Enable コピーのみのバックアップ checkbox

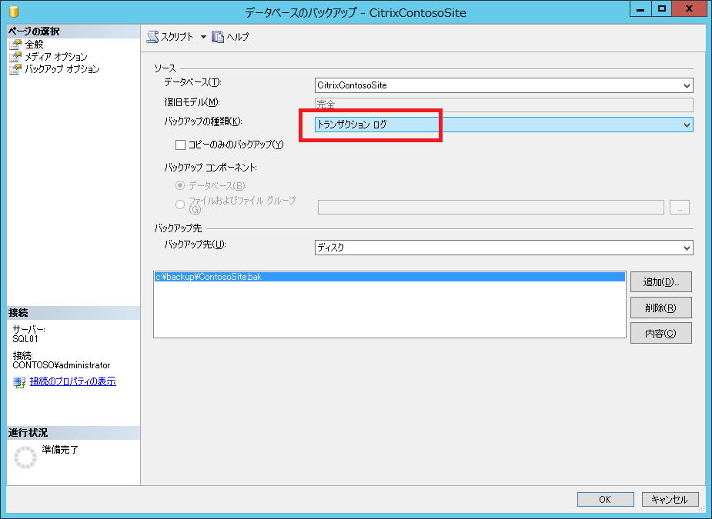[181, 145]
